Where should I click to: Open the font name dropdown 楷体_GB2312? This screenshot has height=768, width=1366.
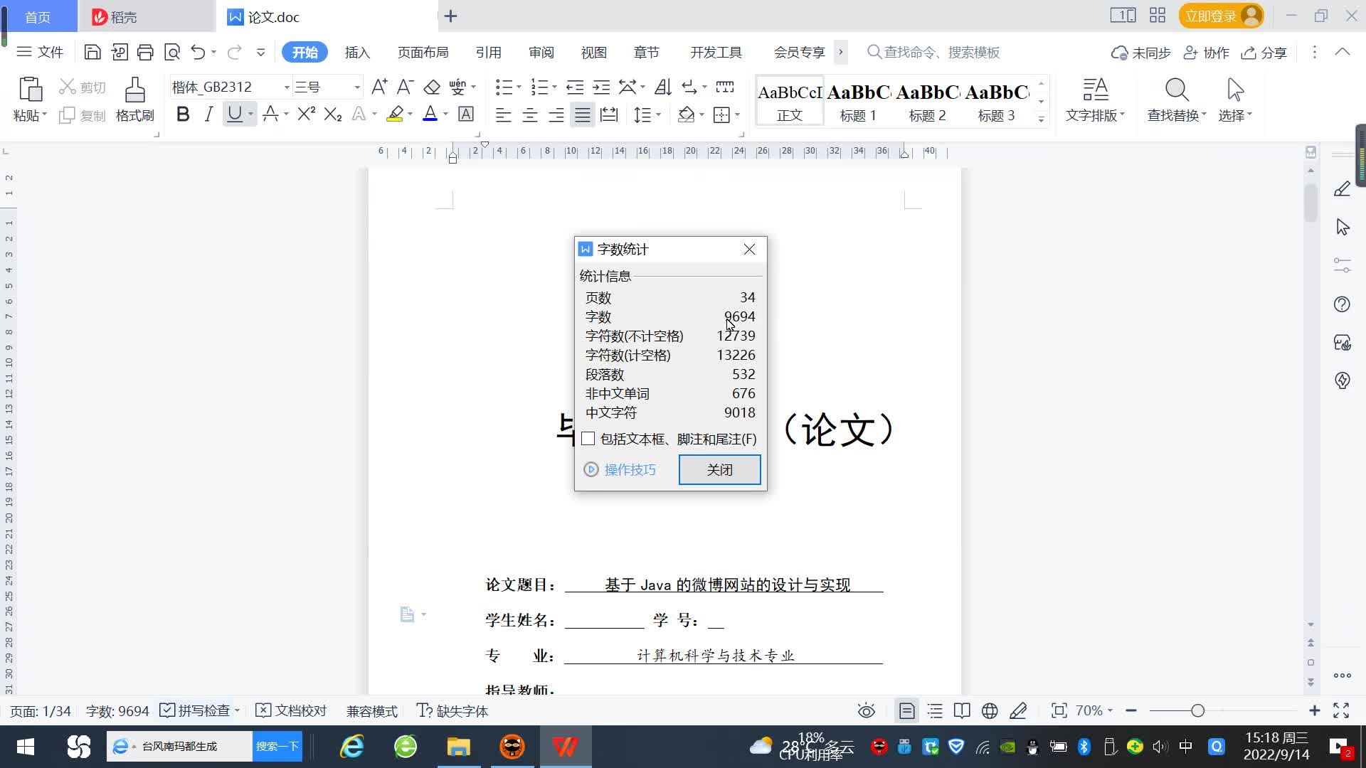click(287, 87)
